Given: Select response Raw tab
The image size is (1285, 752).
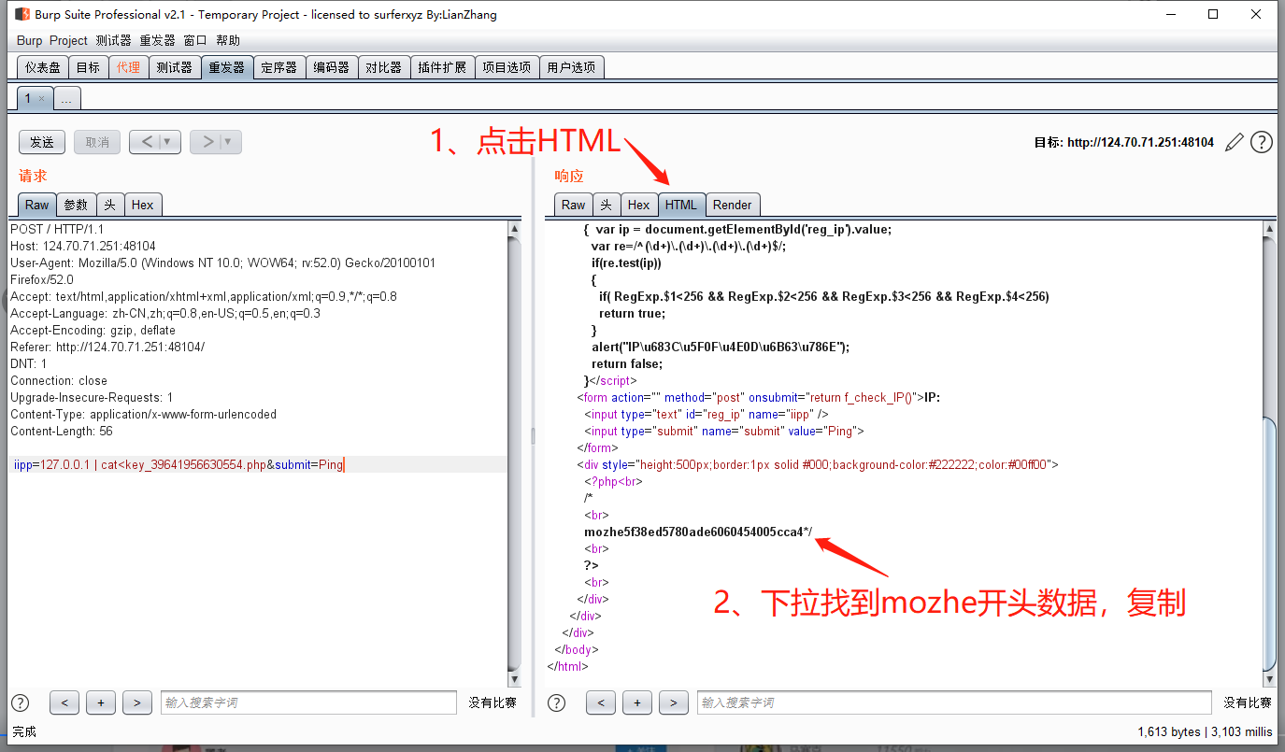Looking at the screenshot, I should pyautogui.click(x=573, y=205).
